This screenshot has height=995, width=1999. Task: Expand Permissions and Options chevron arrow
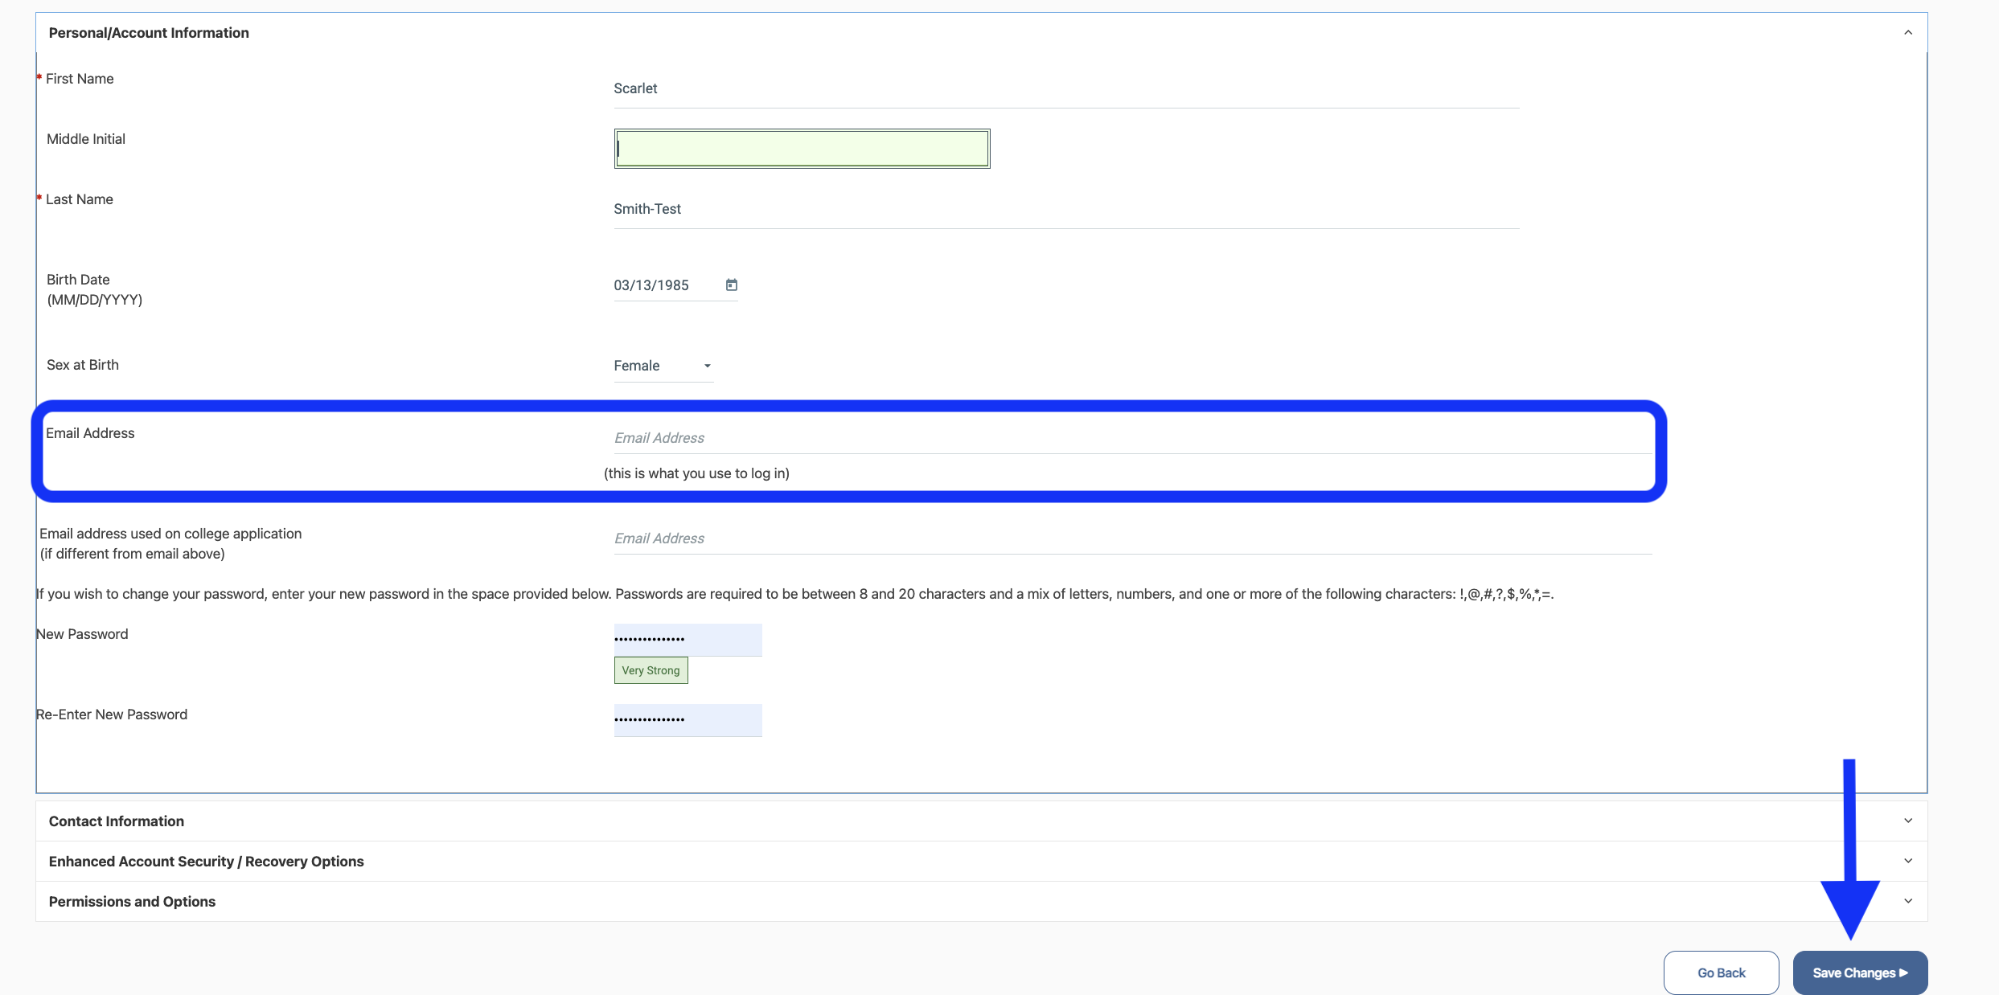click(x=1907, y=901)
